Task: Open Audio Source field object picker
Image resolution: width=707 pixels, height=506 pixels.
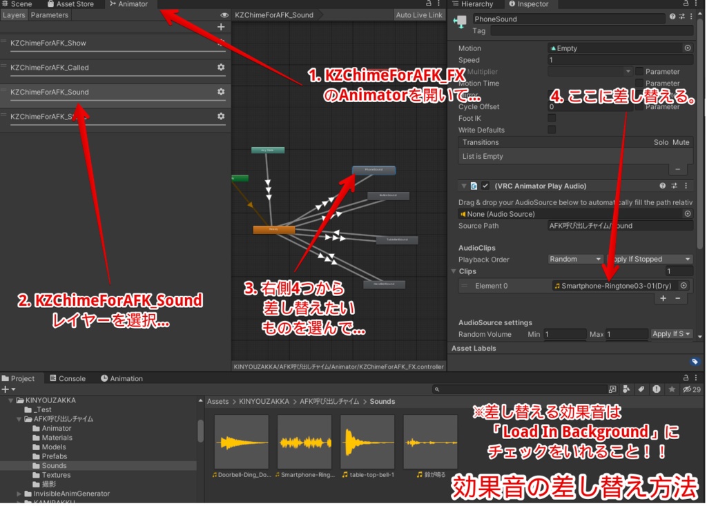Action: click(x=688, y=214)
